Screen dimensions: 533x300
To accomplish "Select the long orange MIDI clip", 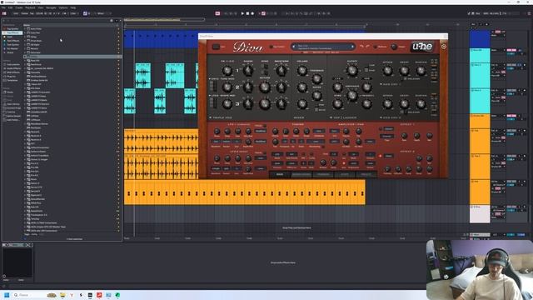I will click(245, 192).
